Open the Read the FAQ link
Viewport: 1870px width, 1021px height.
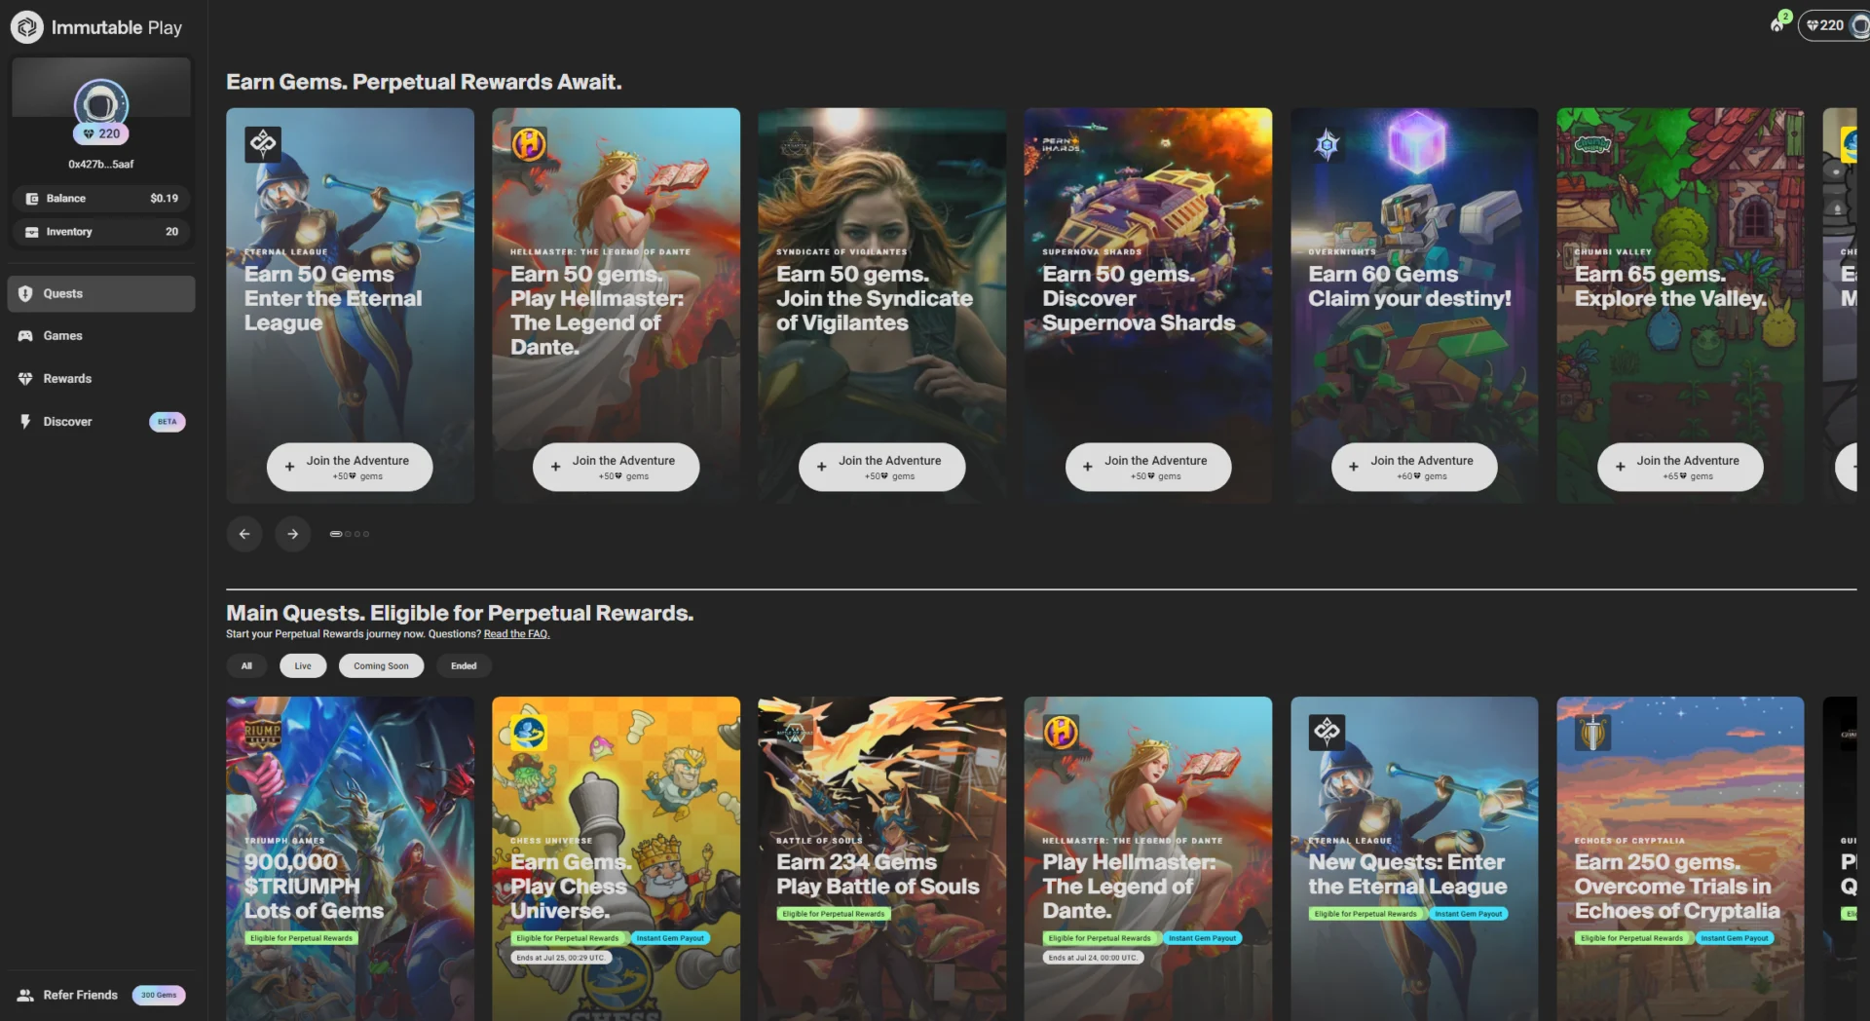[516, 634]
